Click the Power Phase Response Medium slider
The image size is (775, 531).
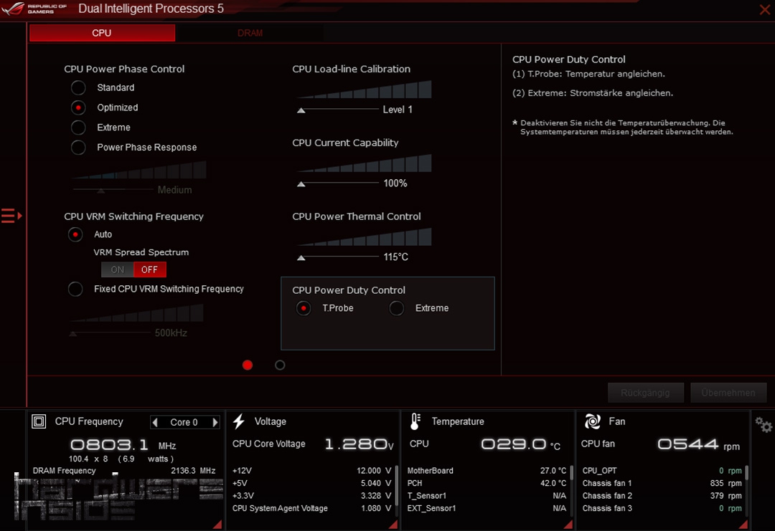point(113,190)
